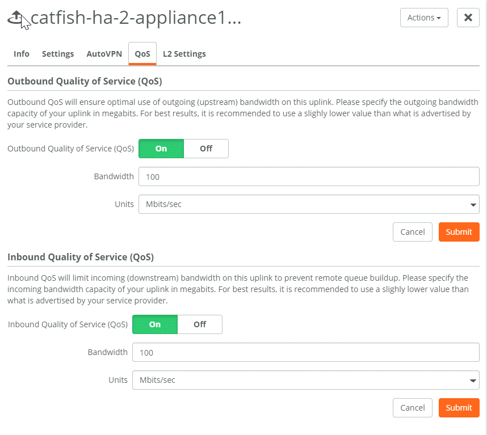The height and width of the screenshot is (435, 487).
Task: Open the Settings tab
Action: point(58,54)
